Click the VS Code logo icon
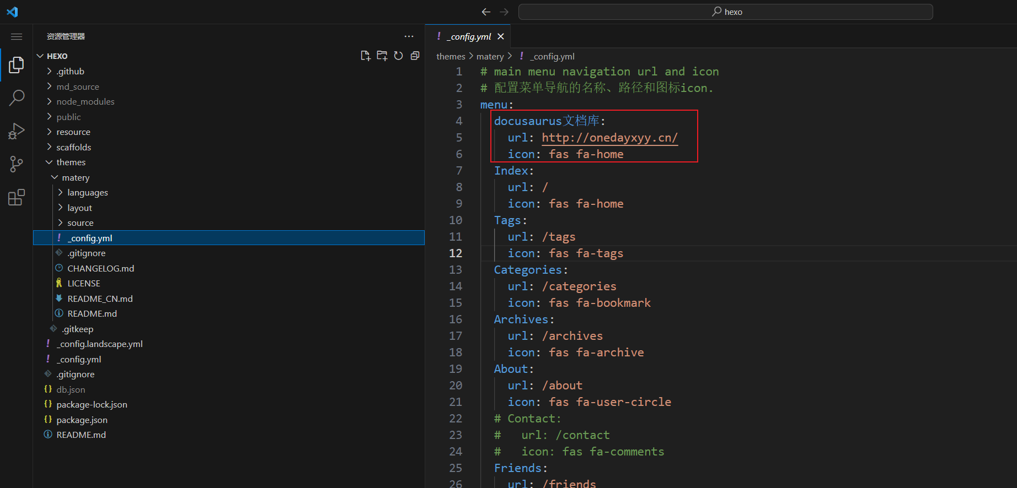The height and width of the screenshot is (488, 1017). coord(12,12)
